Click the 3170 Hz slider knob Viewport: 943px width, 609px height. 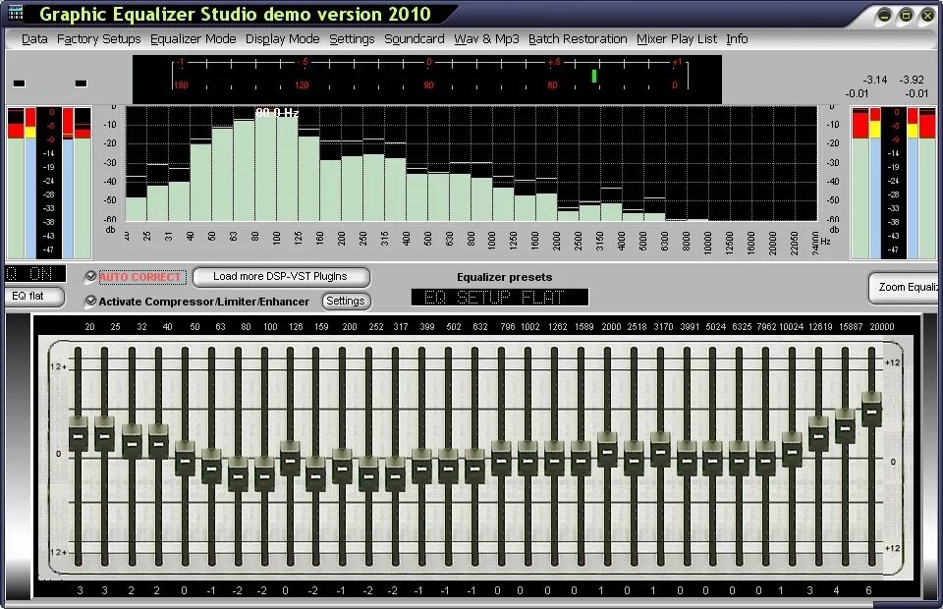point(660,450)
